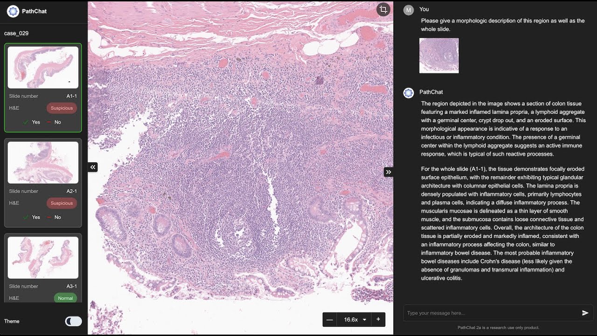Click the Normal badge on slide A3-1

click(x=65, y=298)
